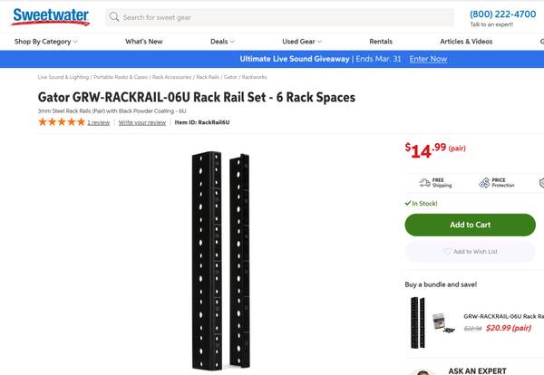Click the Add to Wish List heart icon
This screenshot has height=375, width=544.
coord(447,252)
